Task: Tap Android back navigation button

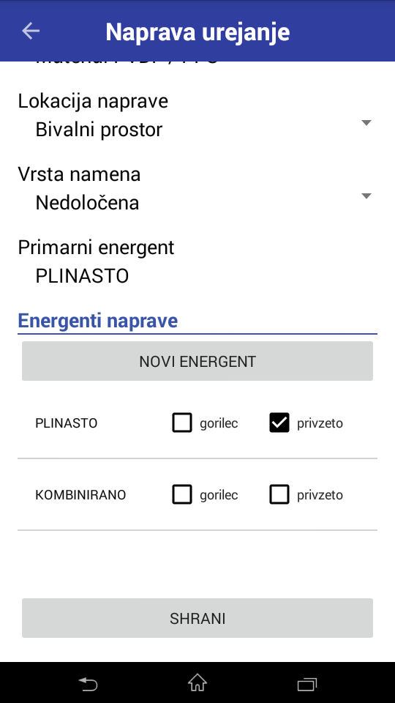Action: (x=89, y=684)
